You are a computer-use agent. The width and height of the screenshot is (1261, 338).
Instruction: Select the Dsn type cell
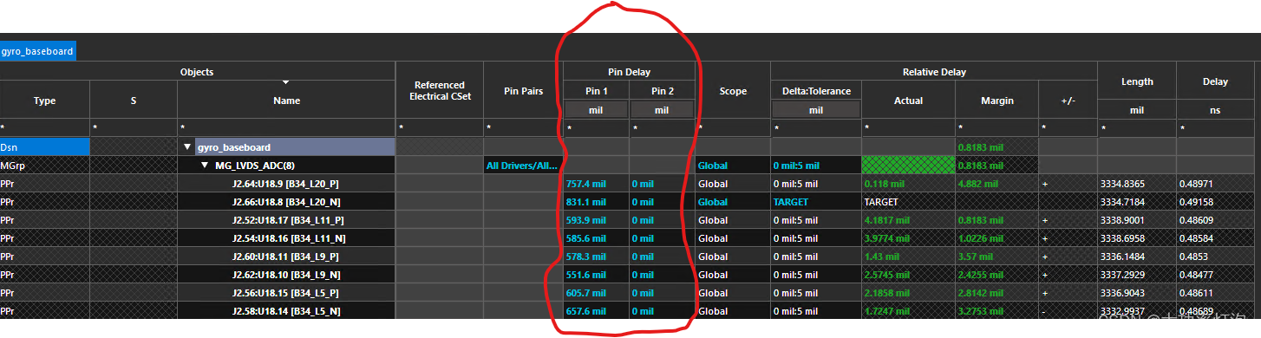point(44,147)
